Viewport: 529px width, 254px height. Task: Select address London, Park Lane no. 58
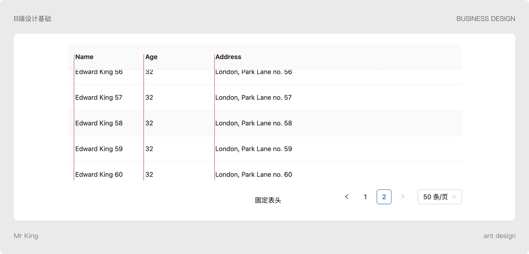(x=254, y=123)
